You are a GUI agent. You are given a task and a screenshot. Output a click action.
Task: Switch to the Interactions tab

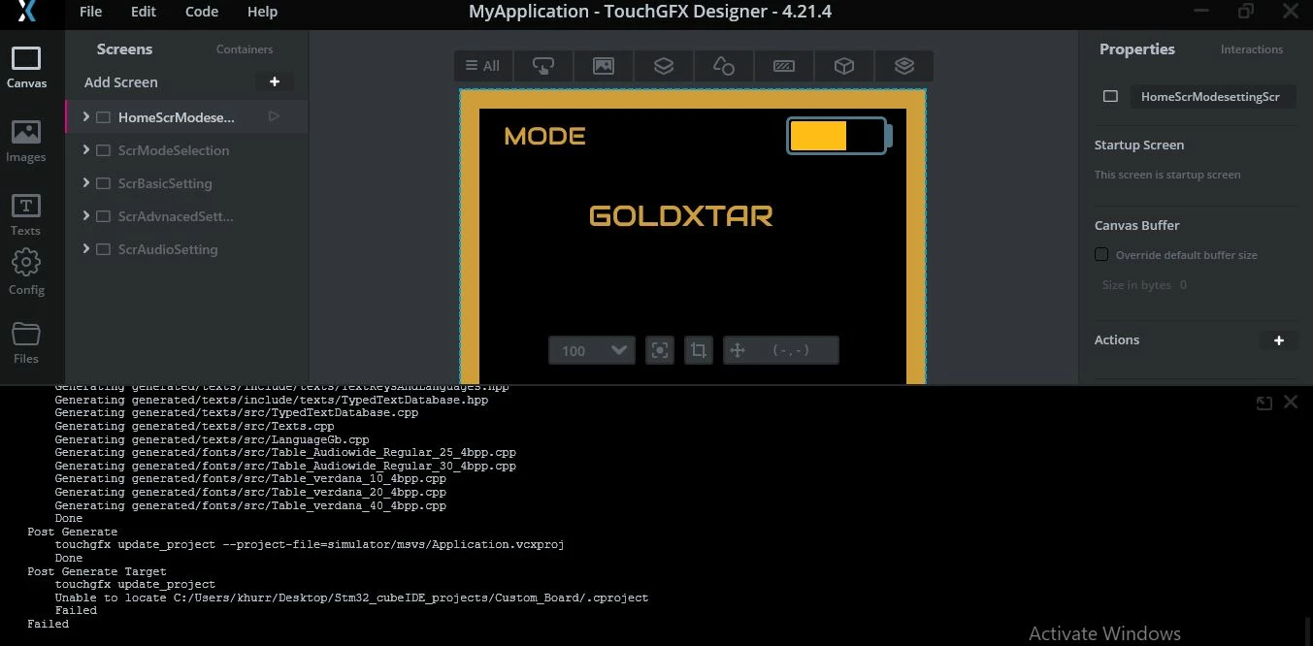pos(1251,49)
